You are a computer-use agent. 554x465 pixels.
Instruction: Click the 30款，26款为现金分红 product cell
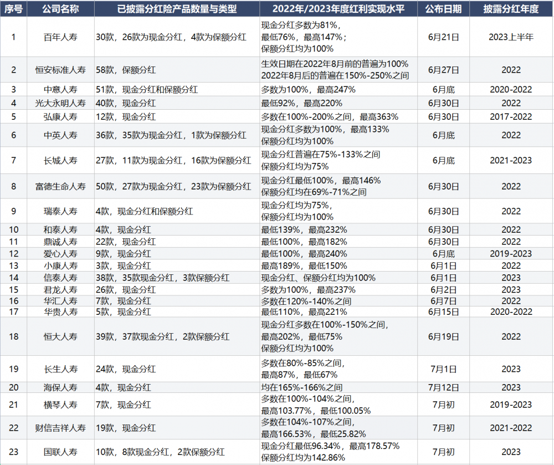[177, 37]
